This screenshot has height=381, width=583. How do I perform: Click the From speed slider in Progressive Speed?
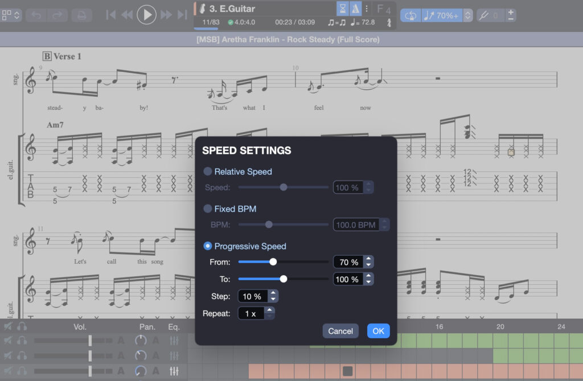[273, 262]
